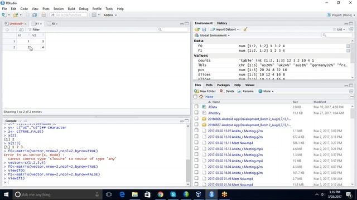
Task: Switch to the Untitled1 source tab
Action: coord(16,23)
